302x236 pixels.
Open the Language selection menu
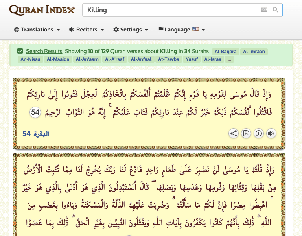click(179, 29)
